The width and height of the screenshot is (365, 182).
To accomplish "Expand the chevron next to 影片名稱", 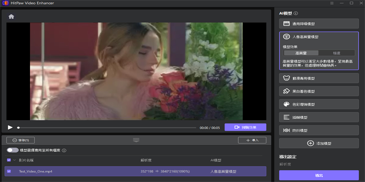I will [x=15, y=160].
